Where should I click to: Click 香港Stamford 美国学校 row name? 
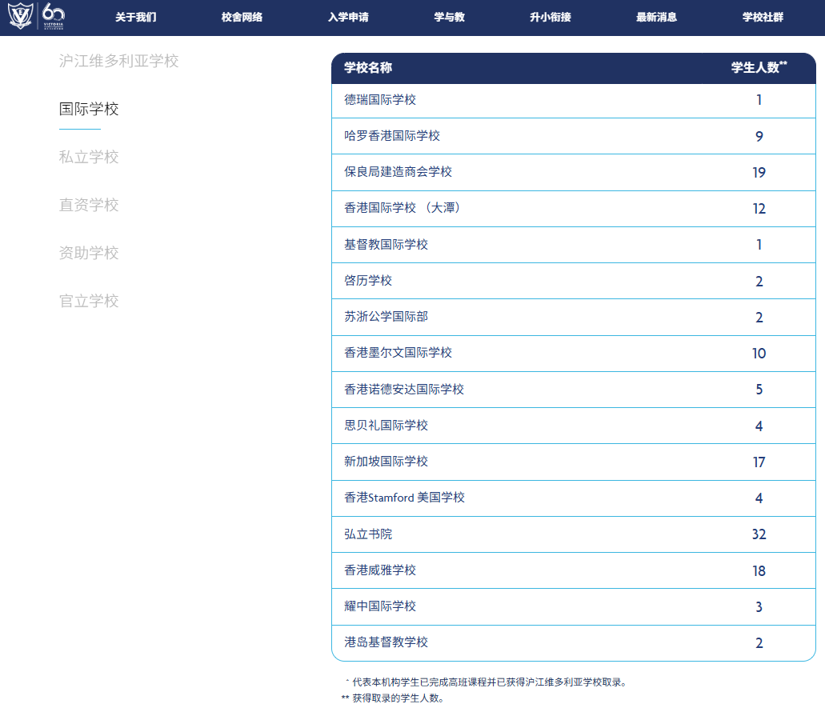pyautogui.click(x=405, y=498)
